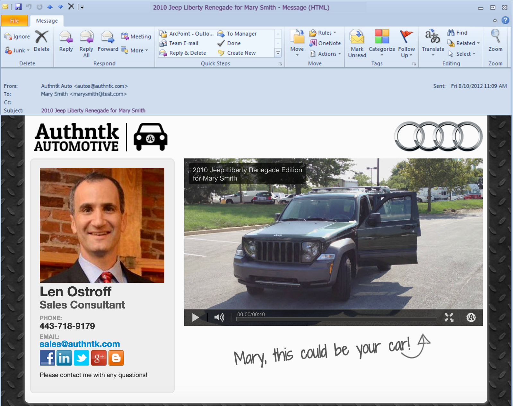
Task: Click the mail envelope icon in title bar
Action: 5,6
